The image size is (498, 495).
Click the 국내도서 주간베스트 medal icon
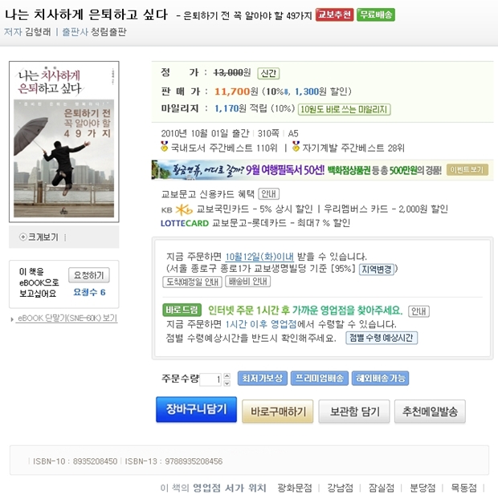click(x=164, y=147)
